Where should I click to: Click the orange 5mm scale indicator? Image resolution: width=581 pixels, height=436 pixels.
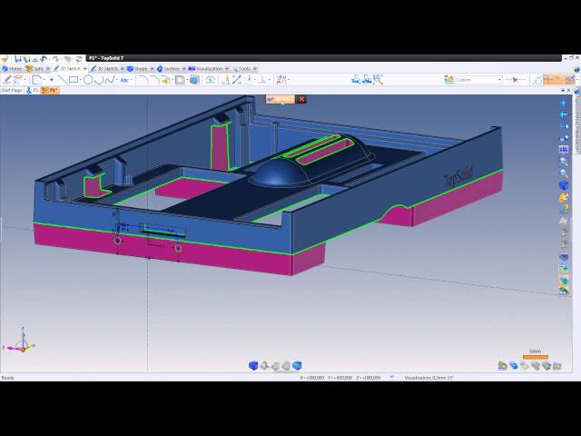tap(535, 356)
